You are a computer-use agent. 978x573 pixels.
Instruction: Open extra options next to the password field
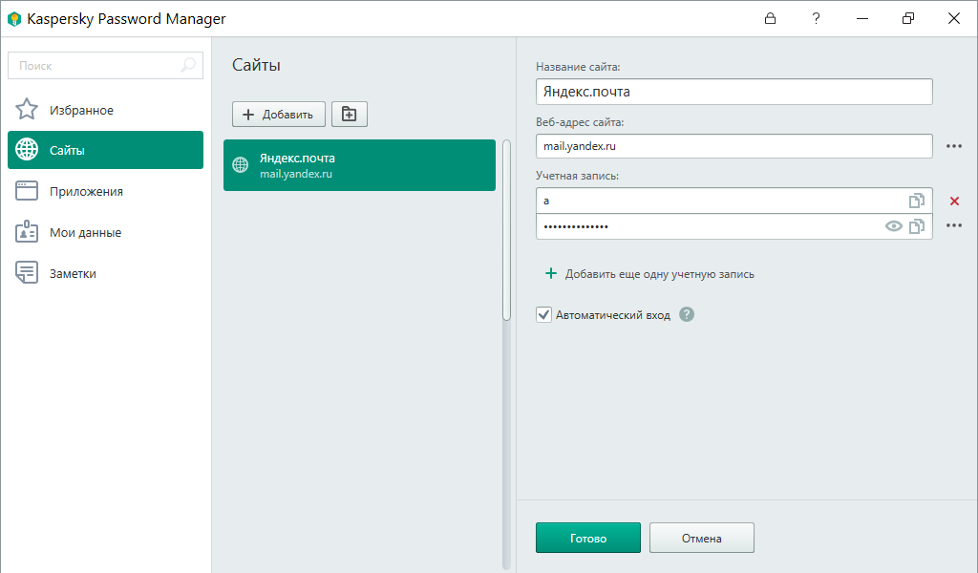(x=953, y=226)
